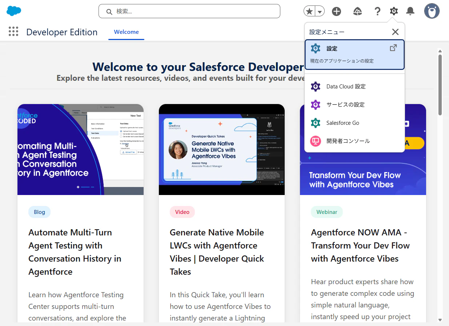Click the scrollbar up arrow
Viewport: 449px width, 326px height.
440,51
